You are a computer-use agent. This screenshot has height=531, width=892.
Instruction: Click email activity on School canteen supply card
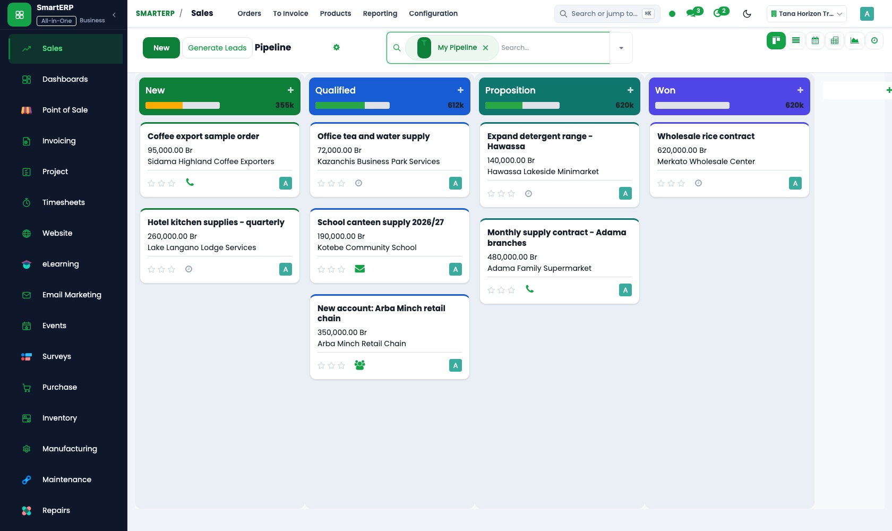(x=359, y=269)
